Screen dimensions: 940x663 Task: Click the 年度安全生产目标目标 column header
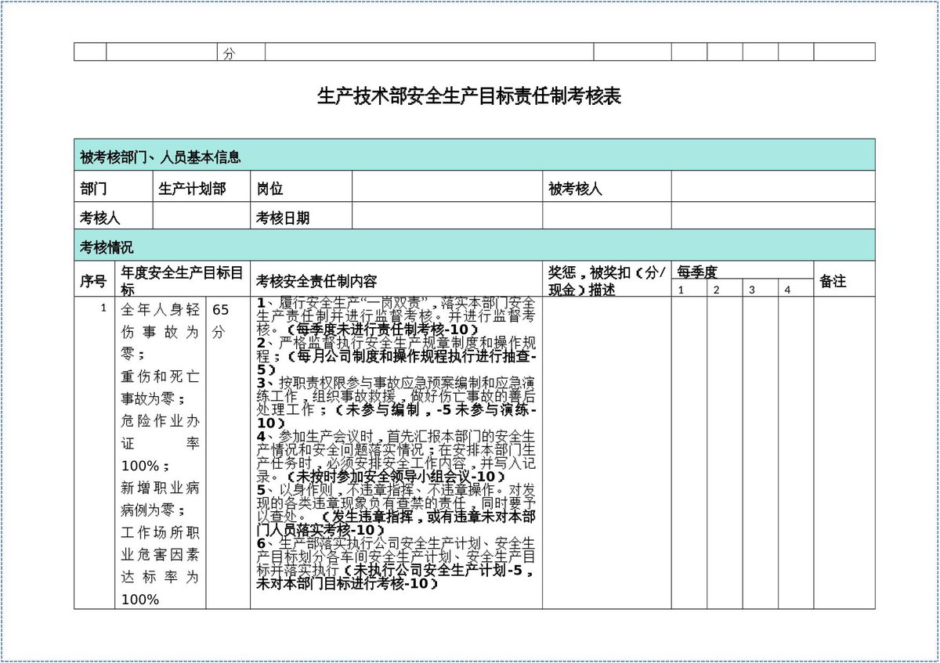pyautogui.click(x=183, y=279)
